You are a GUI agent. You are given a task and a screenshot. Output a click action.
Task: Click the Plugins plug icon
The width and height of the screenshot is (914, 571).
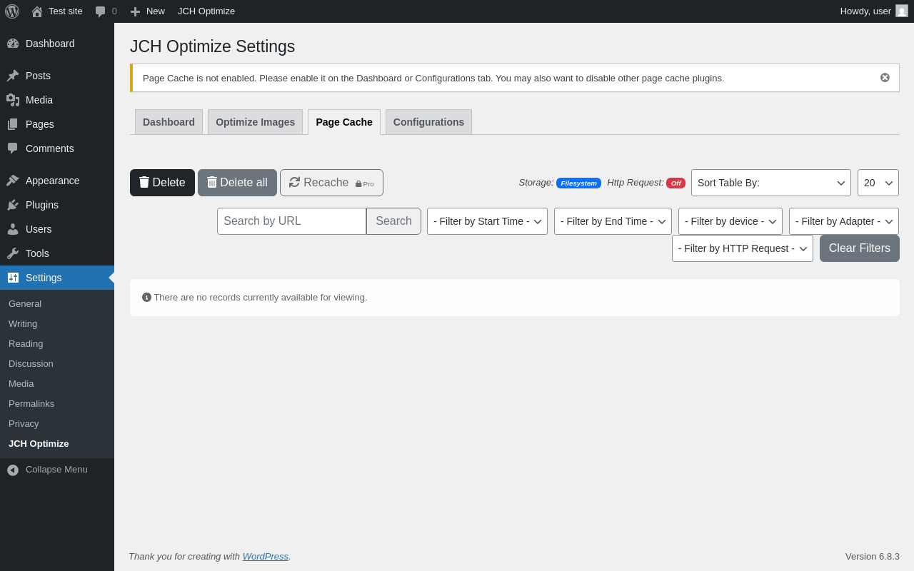(x=13, y=205)
